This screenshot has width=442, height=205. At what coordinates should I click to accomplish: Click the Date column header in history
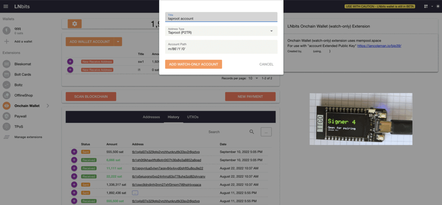click(223, 144)
